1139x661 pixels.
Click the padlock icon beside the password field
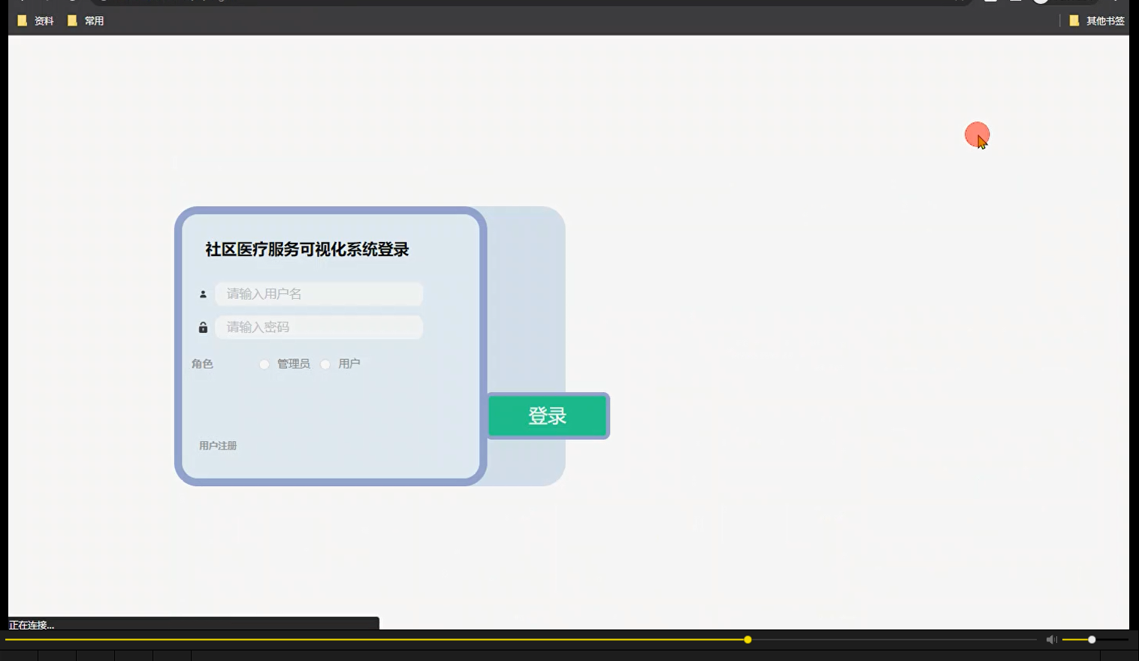(x=203, y=327)
